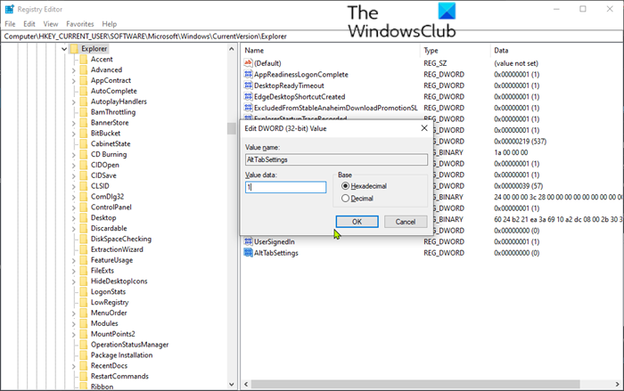Screen dimensions: 624x391
Task: Click the horizontal scrollbar right arrow
Action: 618,384
